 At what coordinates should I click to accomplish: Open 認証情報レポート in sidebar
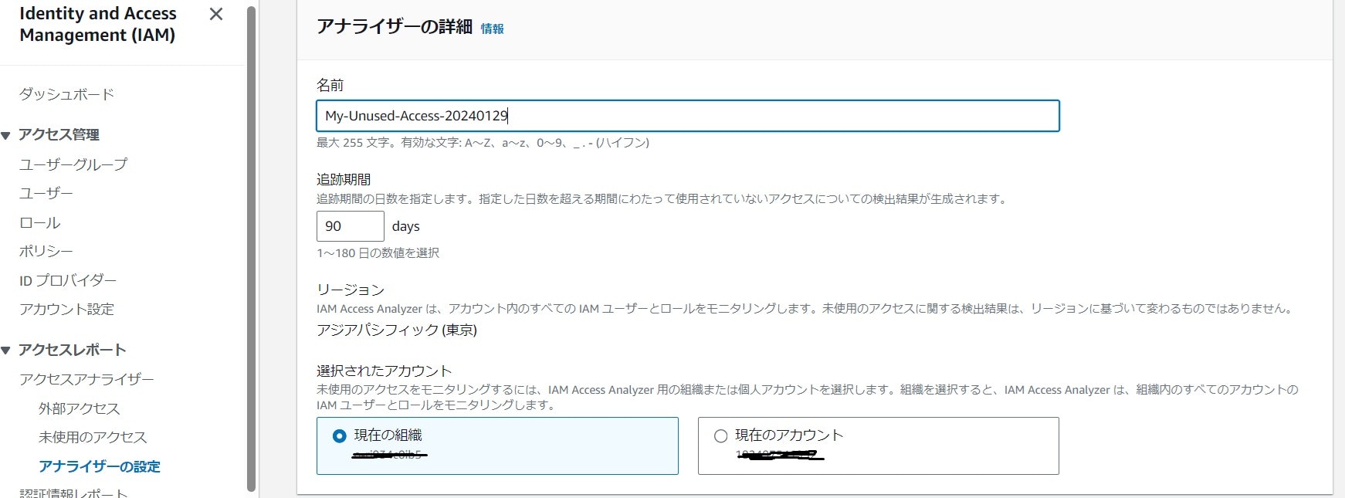point(73,493)
